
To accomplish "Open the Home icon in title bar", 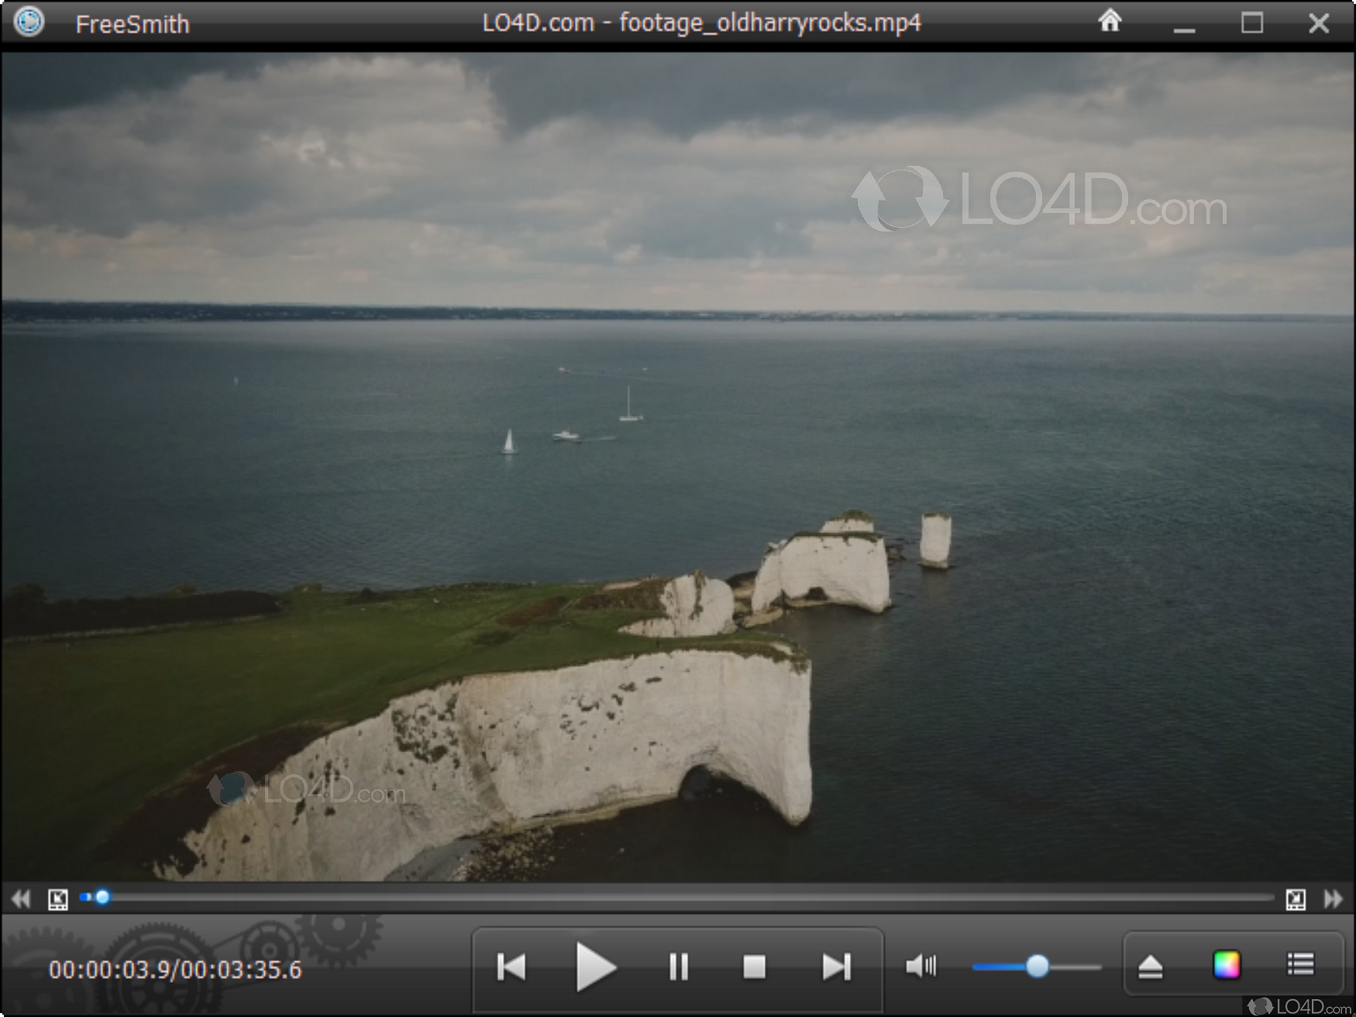I will pyautogui.click(x=1110, y=20).
